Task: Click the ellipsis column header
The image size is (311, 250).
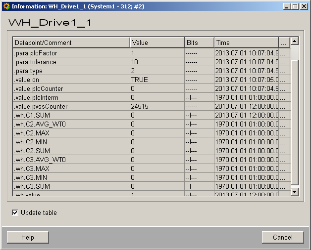Action: coord(283,42)
